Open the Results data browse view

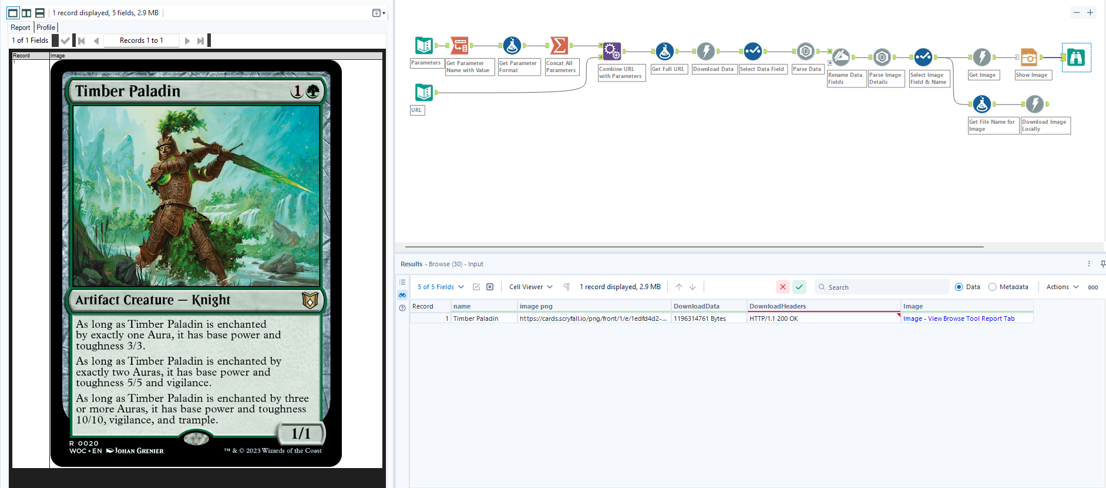click(402, 295)
